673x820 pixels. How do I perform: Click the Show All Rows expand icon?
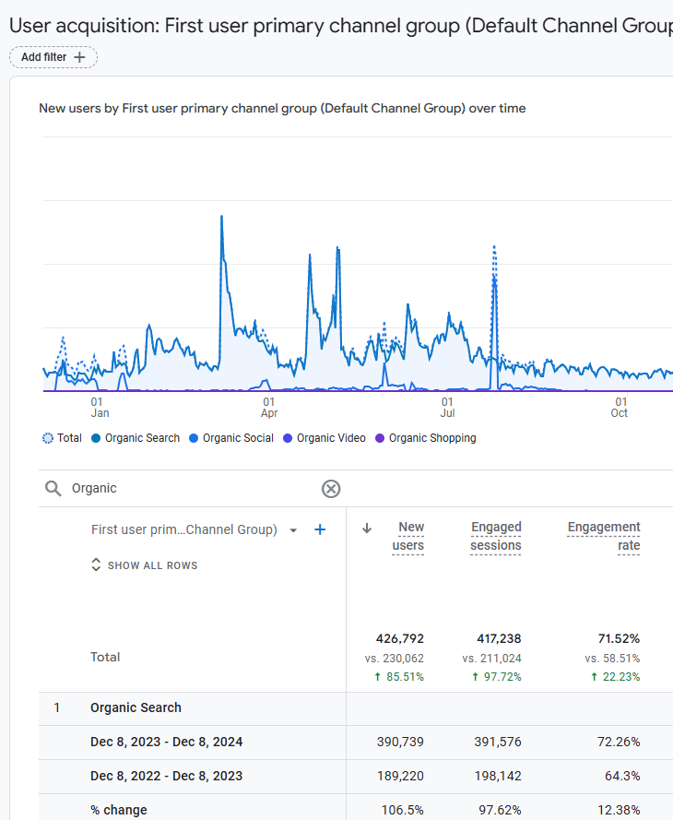coord(96,565)
